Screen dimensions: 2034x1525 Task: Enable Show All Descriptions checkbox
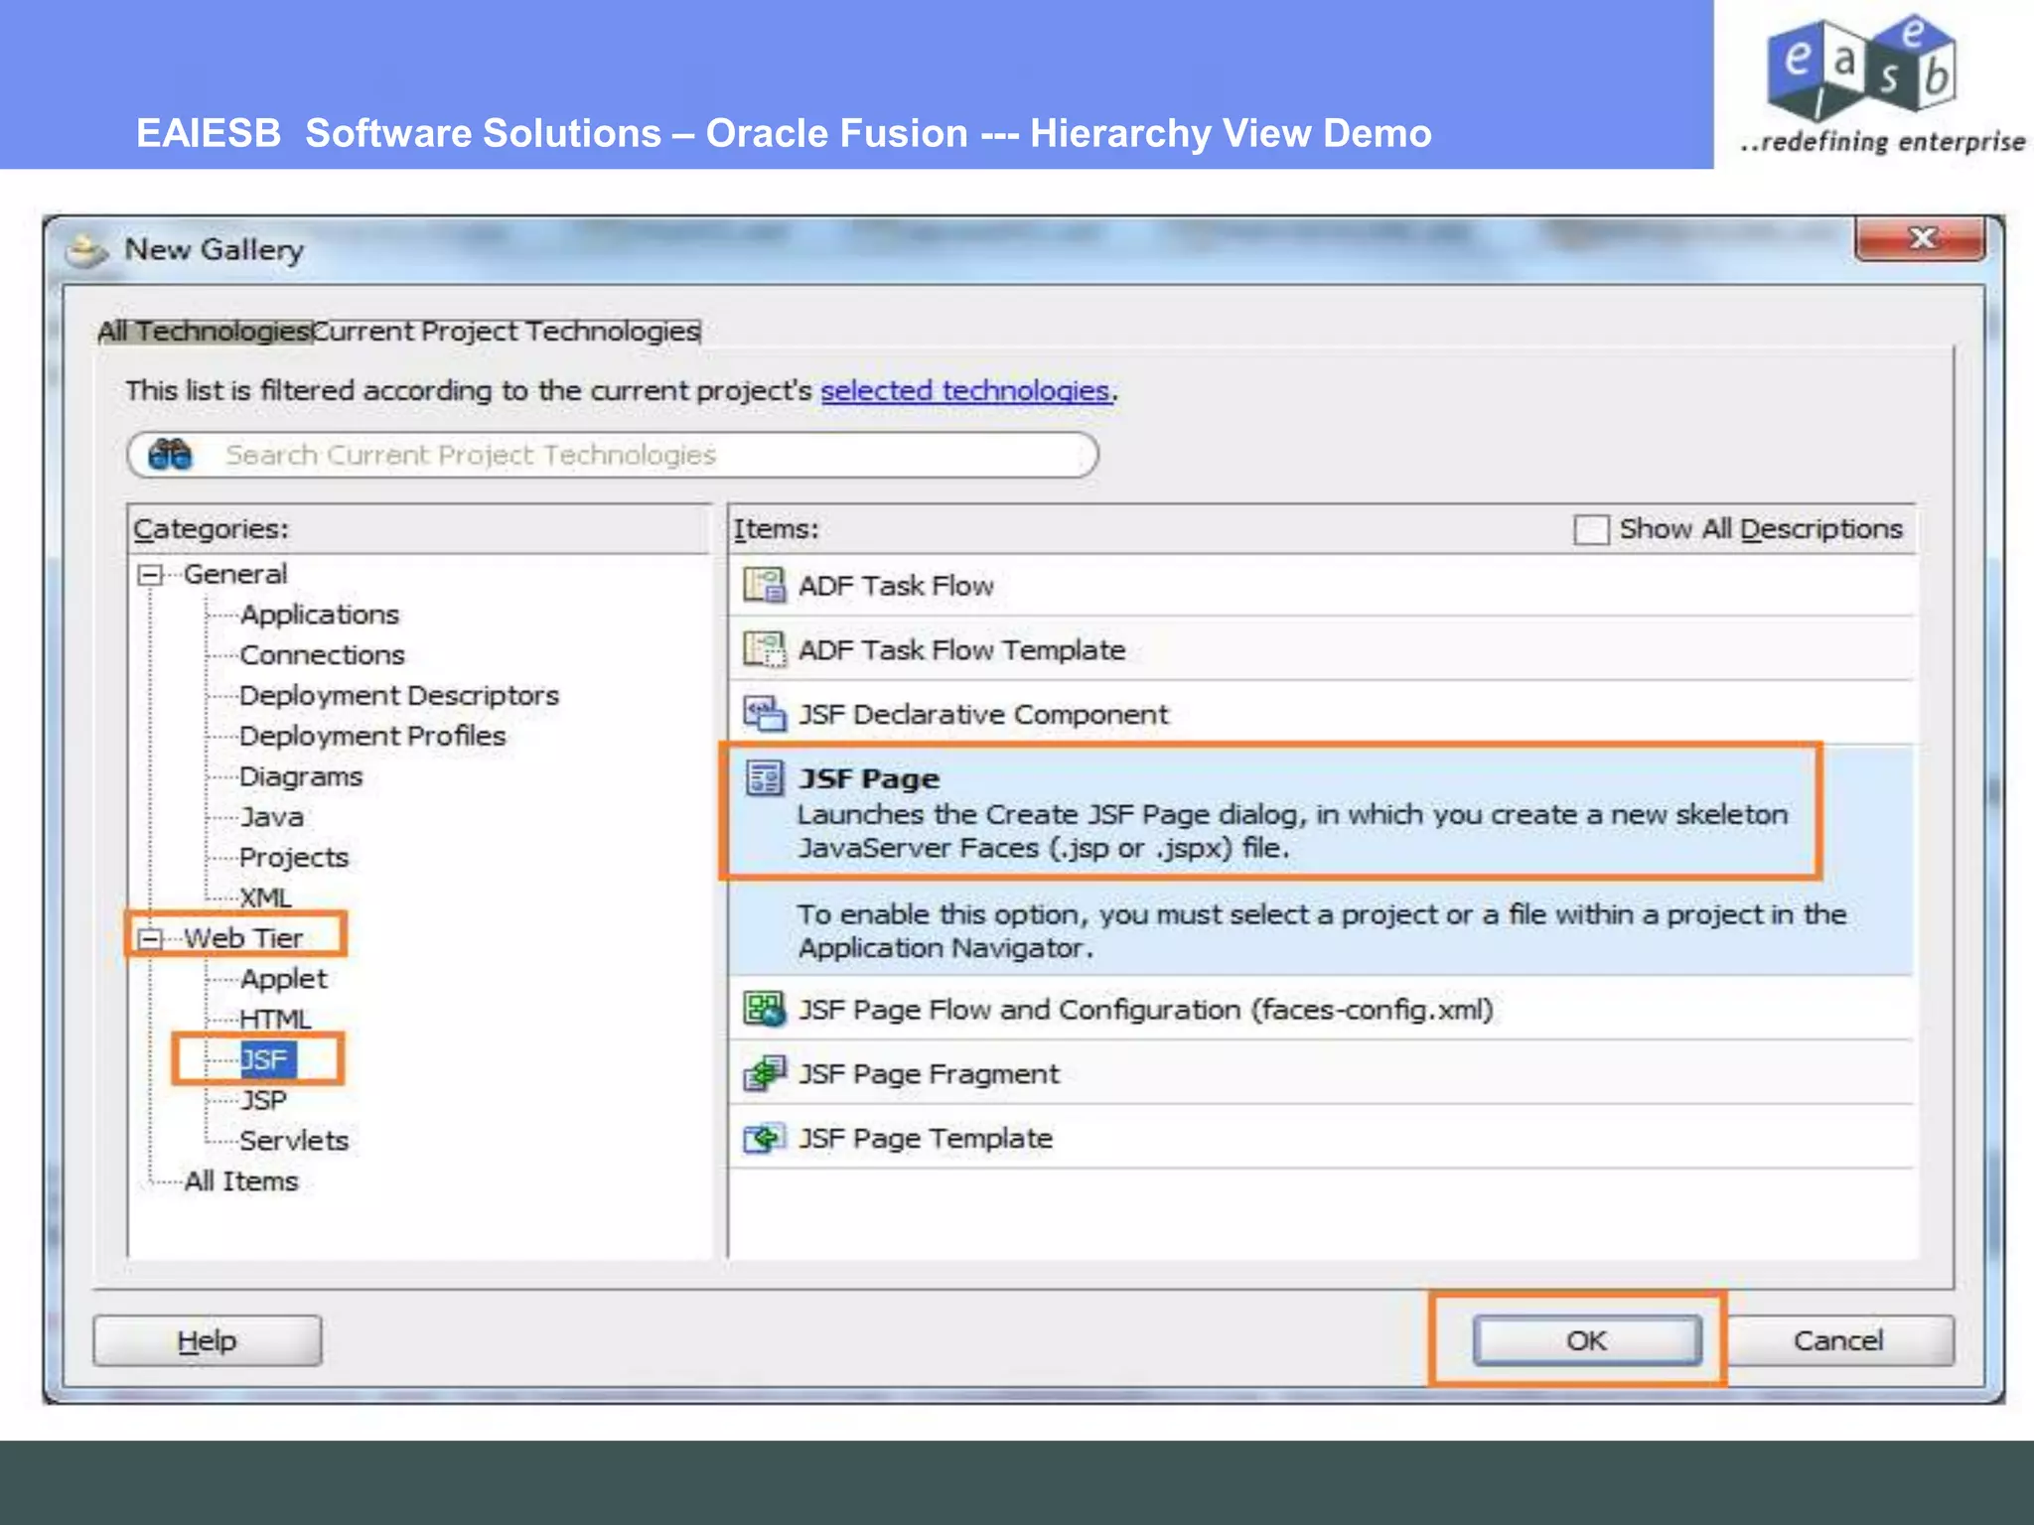1591,529
